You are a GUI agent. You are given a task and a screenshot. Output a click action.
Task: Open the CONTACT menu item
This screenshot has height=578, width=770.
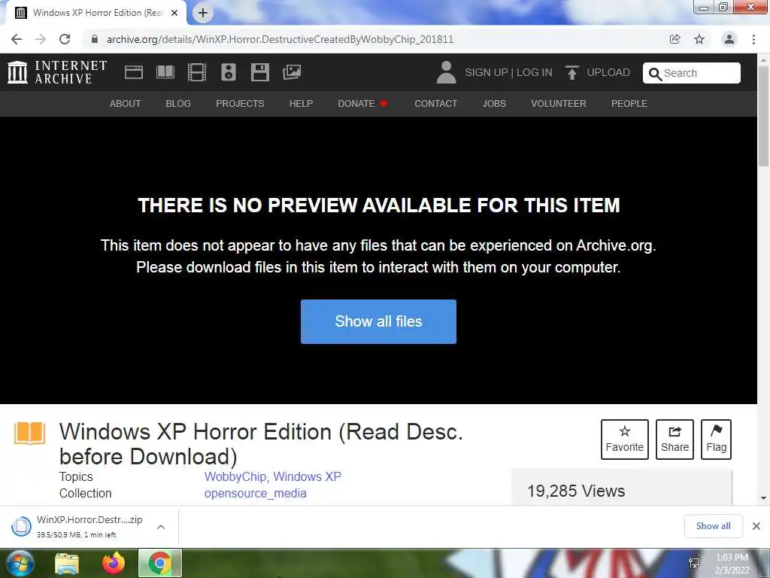[x=436, y=104]
